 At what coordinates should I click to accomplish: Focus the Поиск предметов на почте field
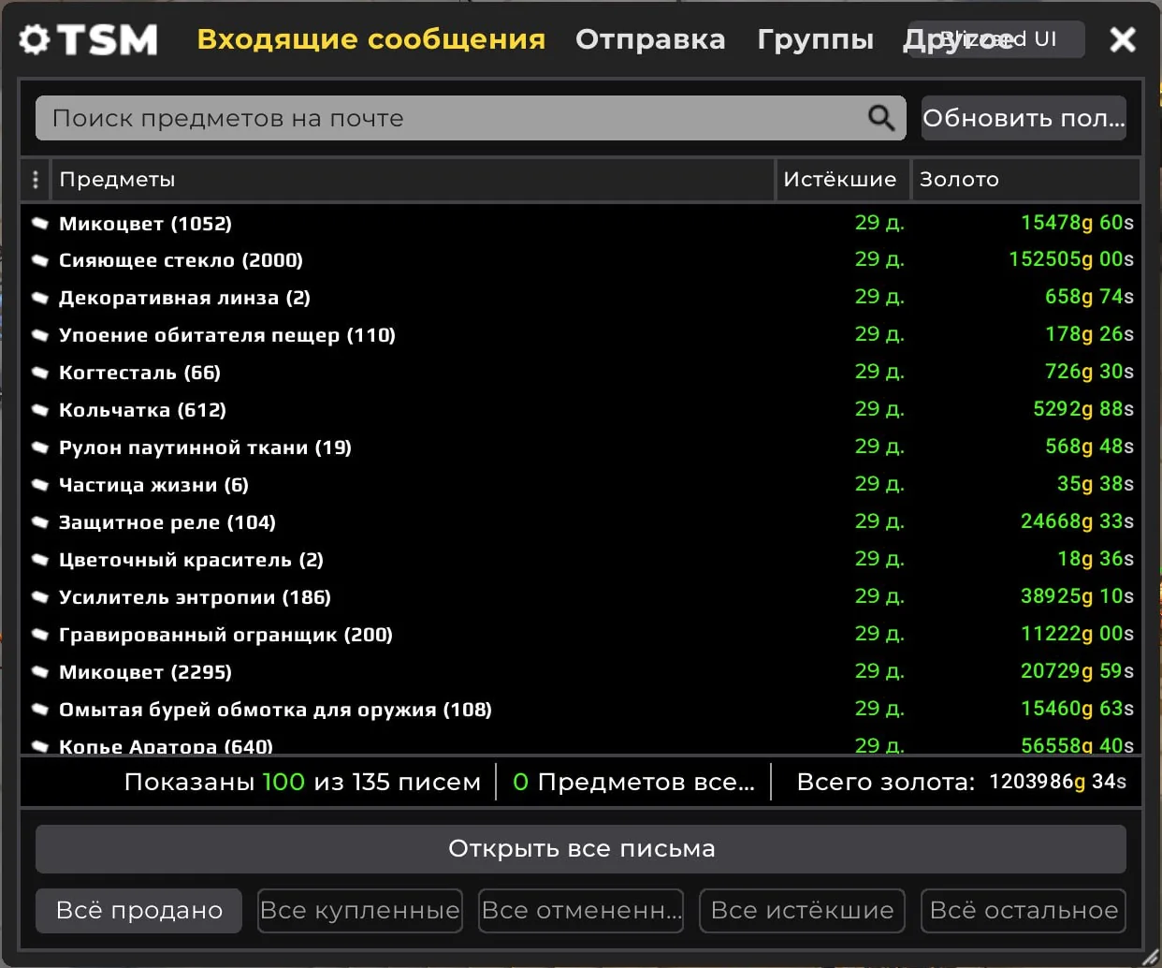coord(471,118)
